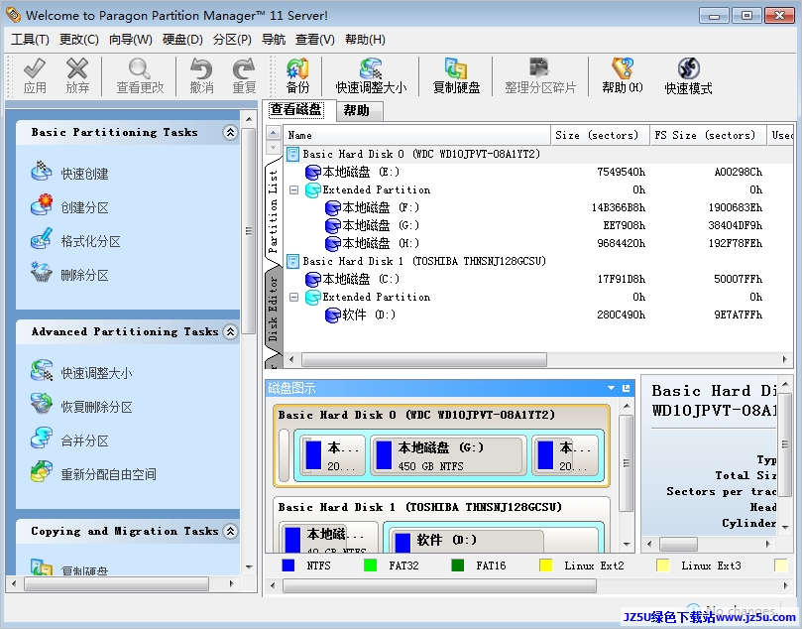Click the Undo (撤消) arrow icon

[x=201, y=69]
